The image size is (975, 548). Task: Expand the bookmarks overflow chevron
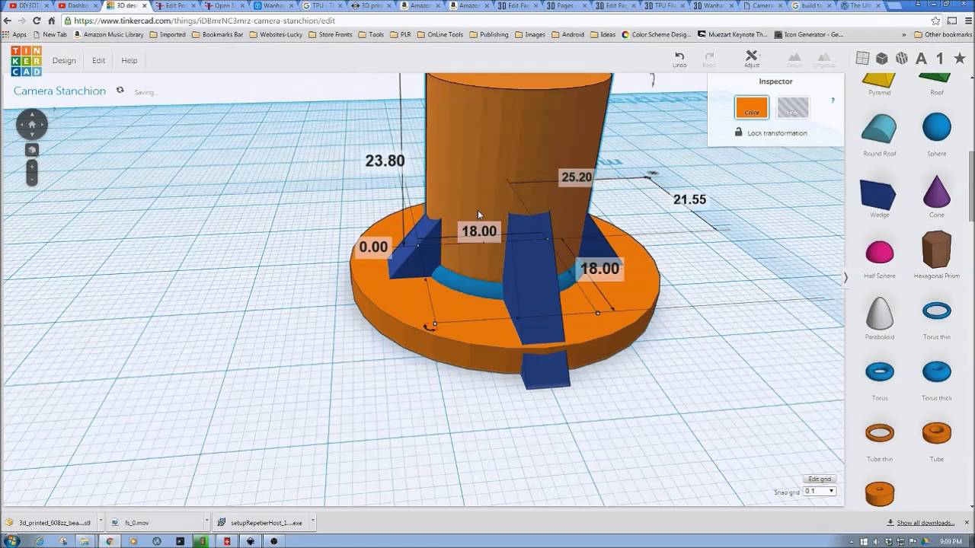pos(904,34)
